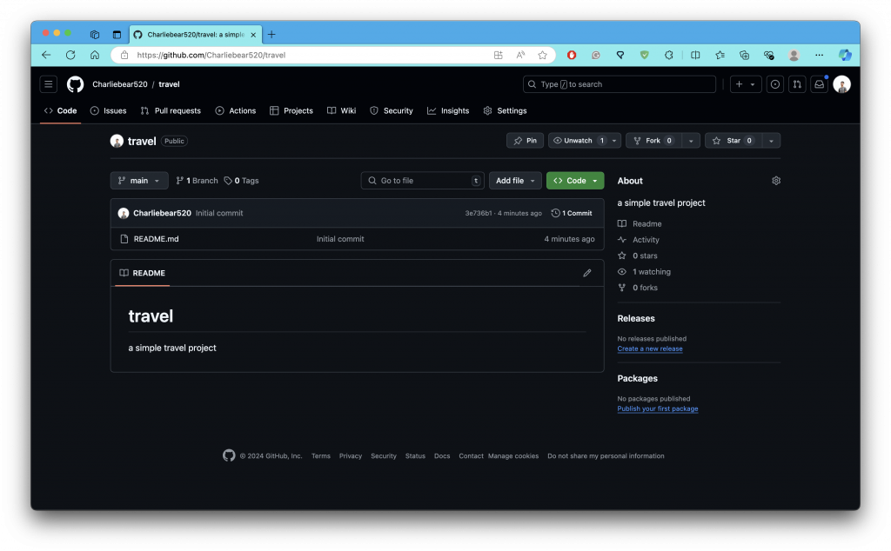Click Create a new release link
The image size is (891, 551).
pyautogui.click(x=649, y=349)
